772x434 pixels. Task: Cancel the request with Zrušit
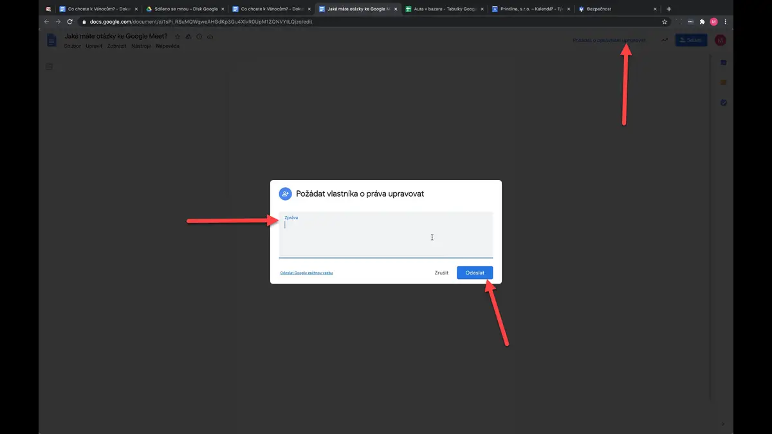(x=441, y=273)
